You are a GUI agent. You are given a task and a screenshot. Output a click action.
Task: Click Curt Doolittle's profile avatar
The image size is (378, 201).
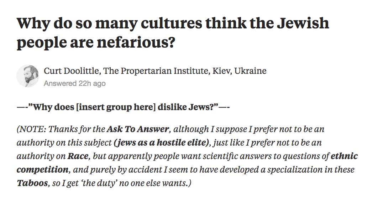pos(27,76)
